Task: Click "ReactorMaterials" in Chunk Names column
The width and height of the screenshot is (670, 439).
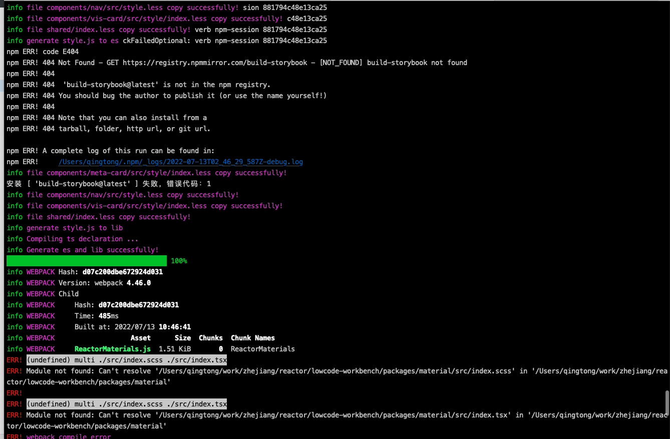Action: (263, 349)
